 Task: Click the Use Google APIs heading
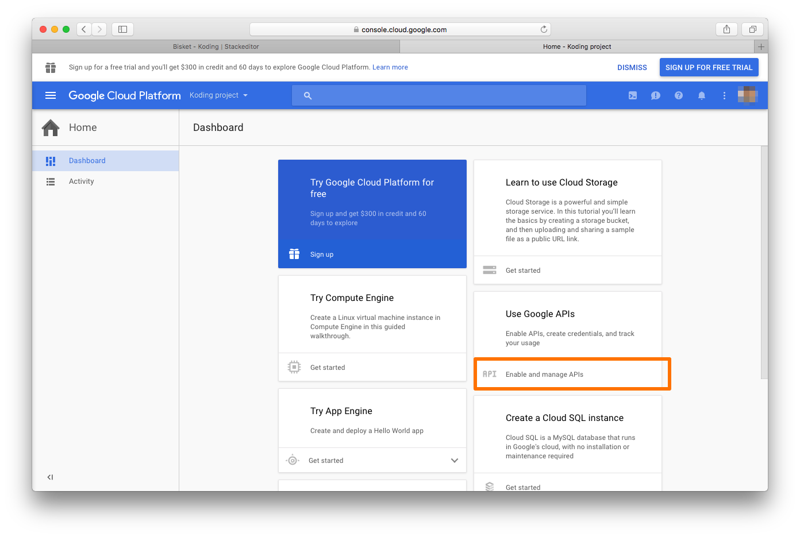click(x=540, y=314)
